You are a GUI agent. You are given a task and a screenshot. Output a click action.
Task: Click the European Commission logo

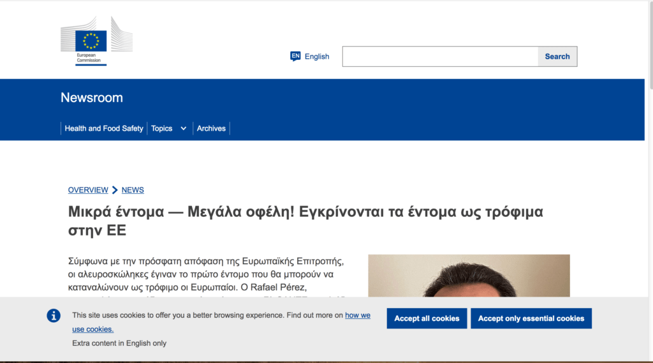[97, 41]
